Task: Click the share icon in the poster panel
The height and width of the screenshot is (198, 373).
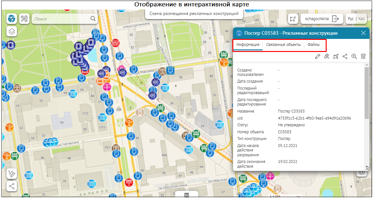Action: click(x=345, y=56)
